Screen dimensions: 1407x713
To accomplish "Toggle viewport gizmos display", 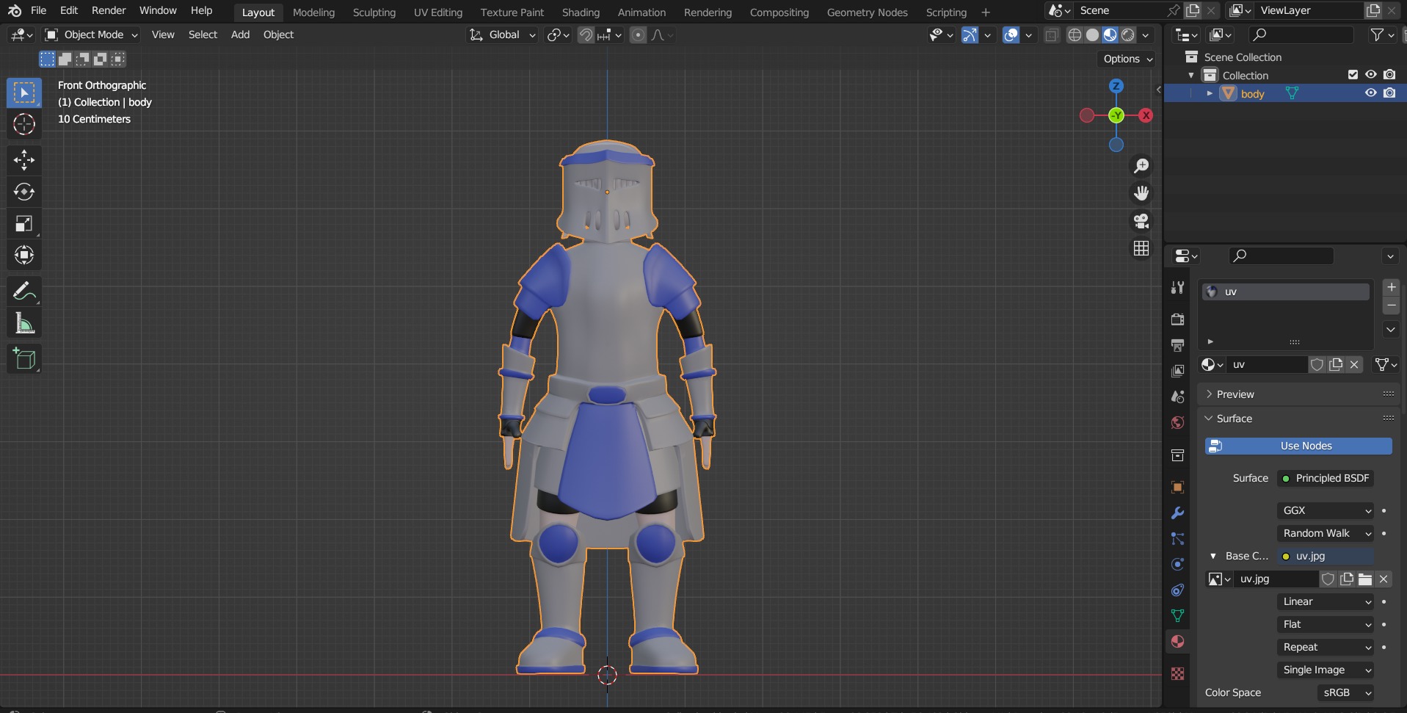I will 970,35.
